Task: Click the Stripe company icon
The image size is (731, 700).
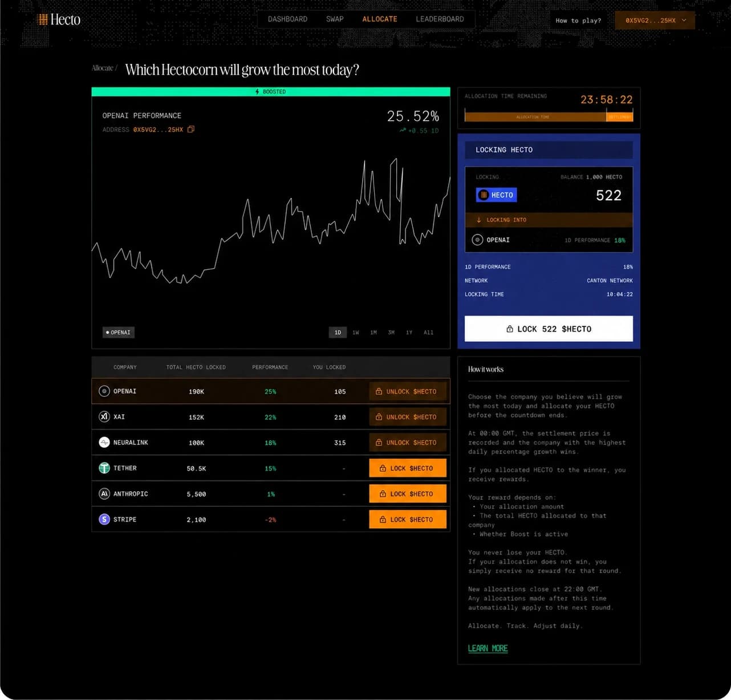Action: pyautogui.click(x=104, y=520)
